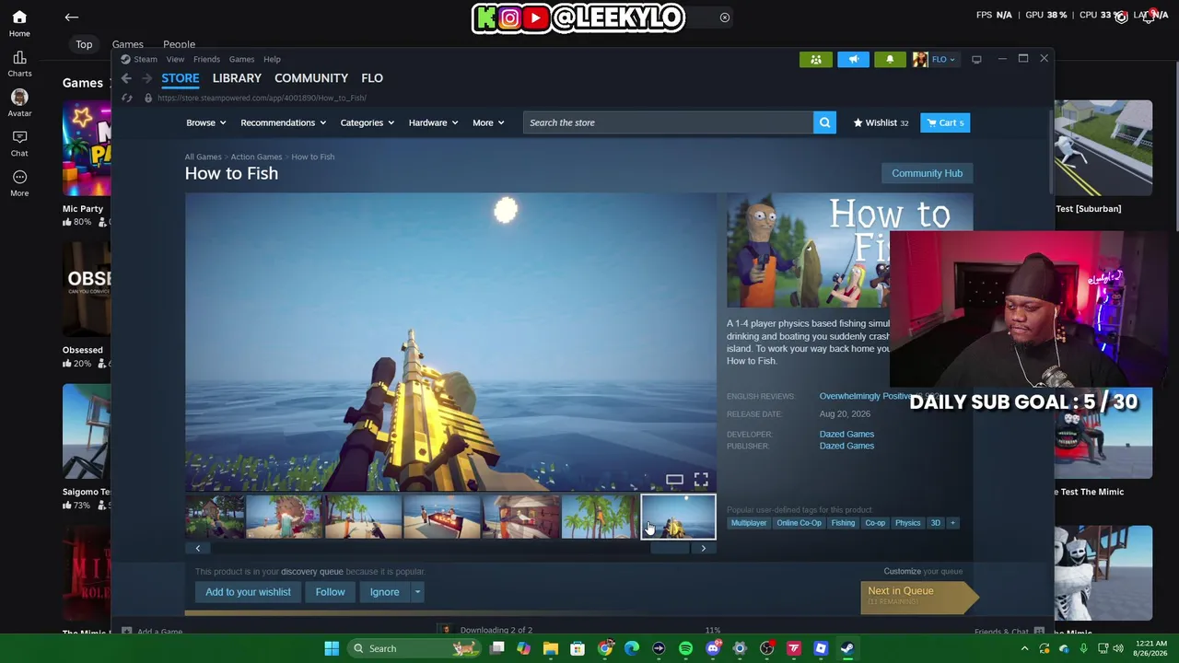Open the Wishlist page
Image resolution: width=1179 pixels, height=663 pixels.
(881, 122)
